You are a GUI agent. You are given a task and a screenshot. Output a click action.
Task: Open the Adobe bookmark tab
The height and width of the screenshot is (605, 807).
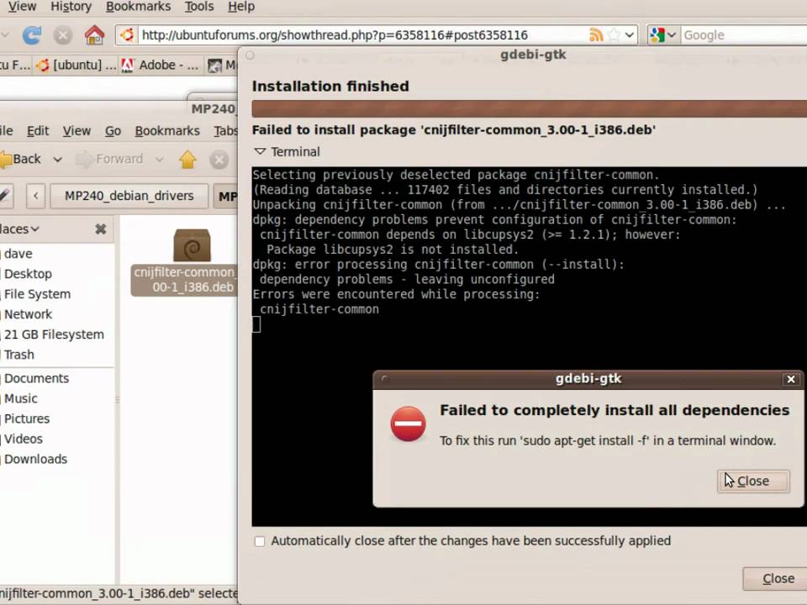[160, 65]
